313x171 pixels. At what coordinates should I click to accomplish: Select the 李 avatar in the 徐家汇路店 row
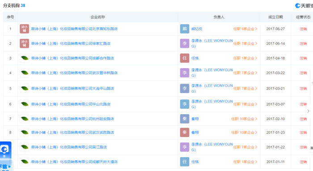185,43
